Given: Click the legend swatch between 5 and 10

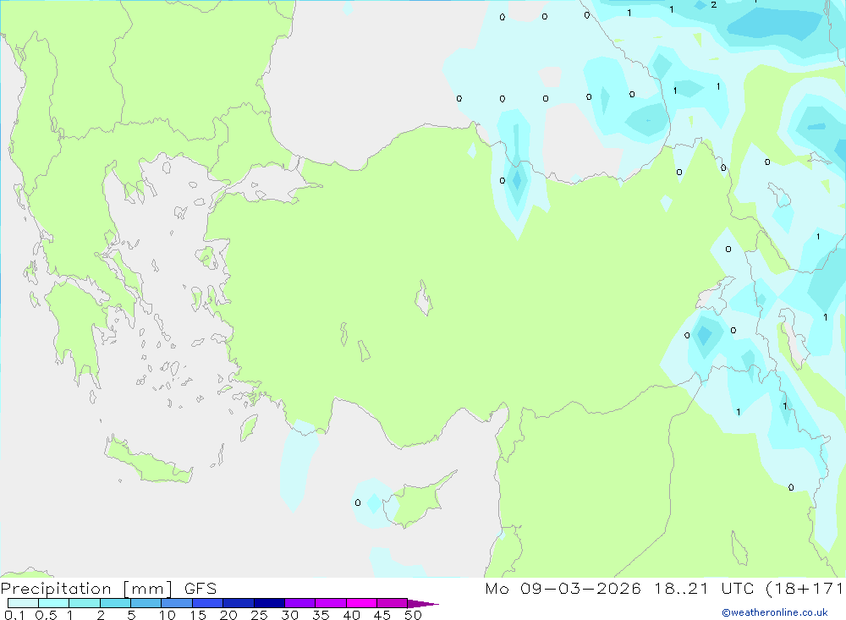Looking at the screenshot, I should 146,603.
